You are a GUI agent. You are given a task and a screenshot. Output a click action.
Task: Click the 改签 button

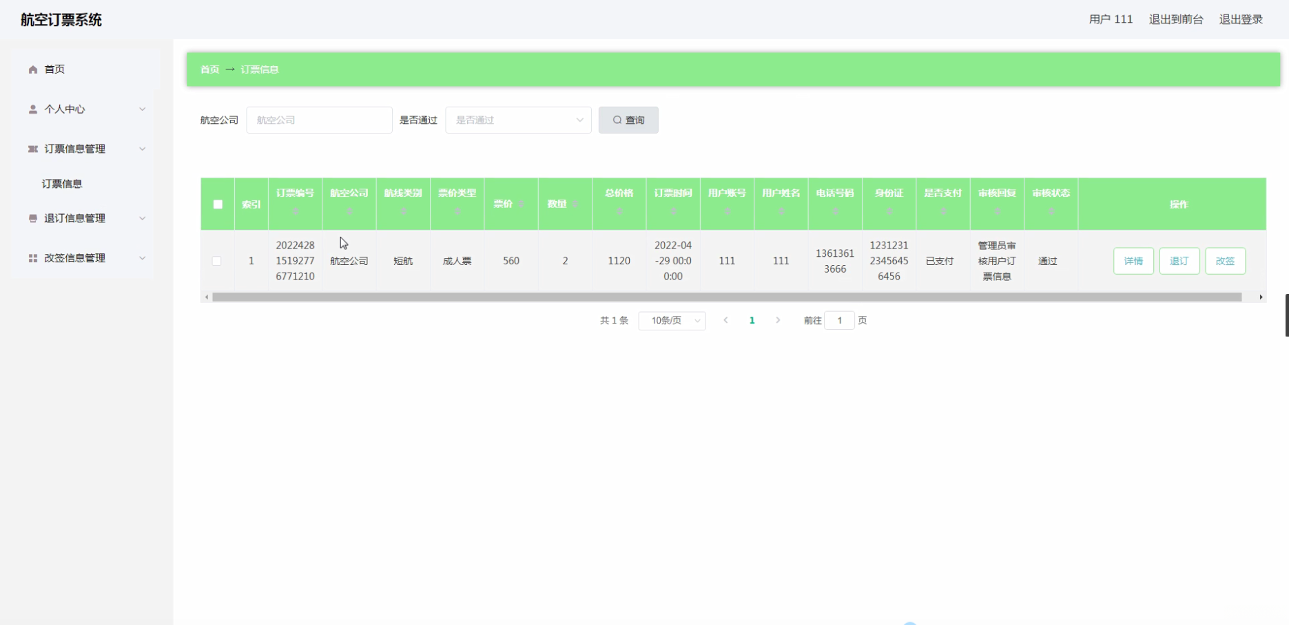1225,262
